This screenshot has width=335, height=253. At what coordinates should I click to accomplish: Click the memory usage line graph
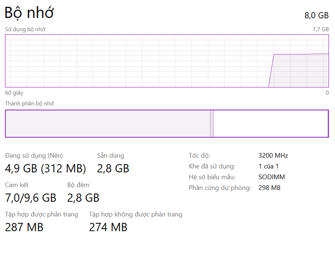point(167,61)
